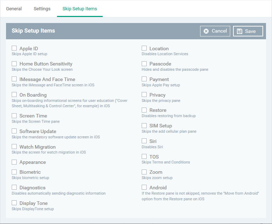Enable the Apple ID checkbox
This screenshot has width=272, height=224.
14,48
